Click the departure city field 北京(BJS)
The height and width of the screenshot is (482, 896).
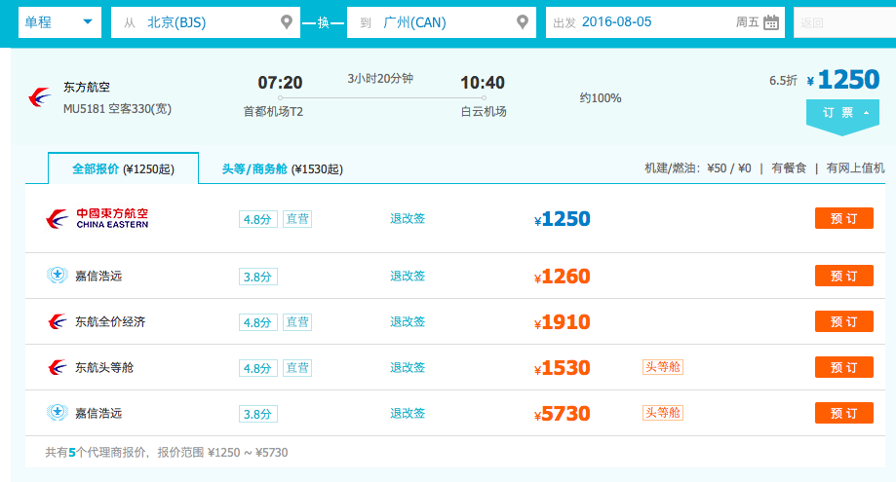[x=205, y=22]
